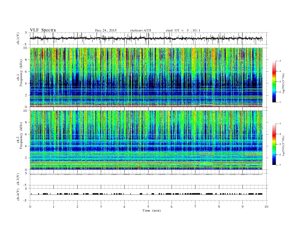Click the "5" volt tick on ch.1(V) axis

(26, 33)
